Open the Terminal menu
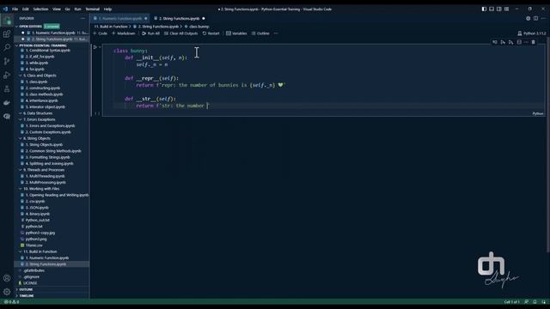 coord(92,9)
